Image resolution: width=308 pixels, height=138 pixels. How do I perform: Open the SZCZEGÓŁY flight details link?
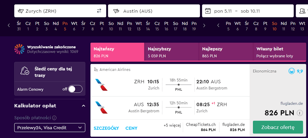pos(106,128)
